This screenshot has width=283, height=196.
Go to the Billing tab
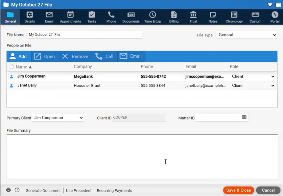point(174,17)
